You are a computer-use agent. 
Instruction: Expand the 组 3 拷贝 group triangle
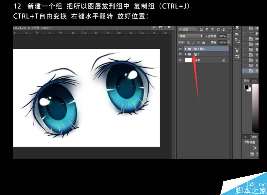coord(186,49)
